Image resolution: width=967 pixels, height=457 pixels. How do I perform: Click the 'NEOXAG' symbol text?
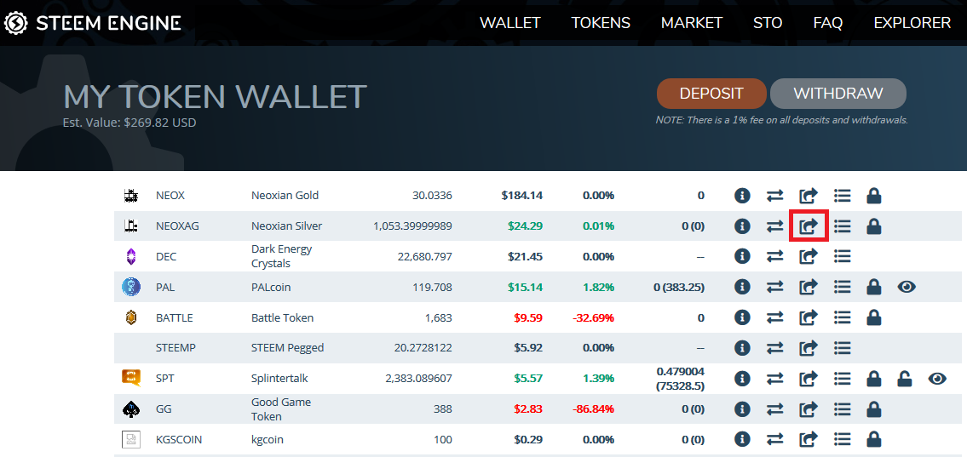pyautogui.click(x=177, y=226)
